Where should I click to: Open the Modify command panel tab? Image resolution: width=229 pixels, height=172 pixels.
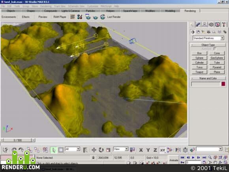[198, 25]
